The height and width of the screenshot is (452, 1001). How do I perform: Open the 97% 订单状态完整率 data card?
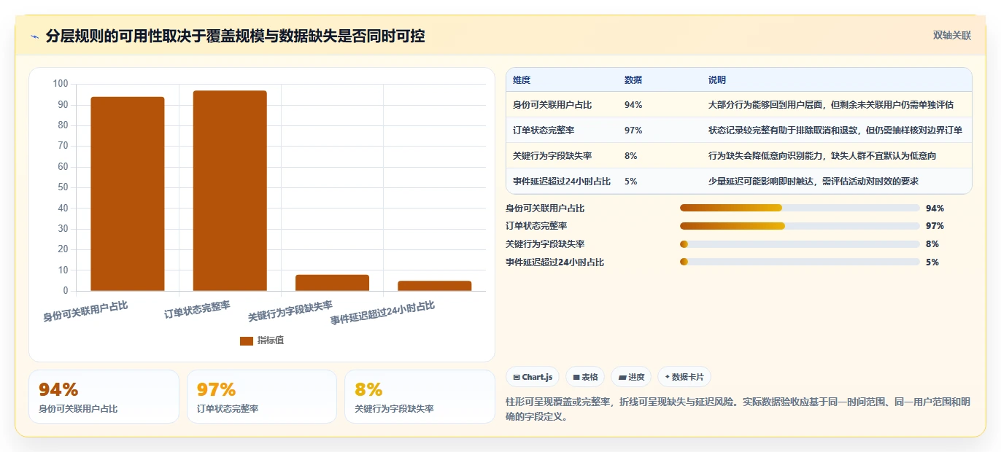(262, 397)
